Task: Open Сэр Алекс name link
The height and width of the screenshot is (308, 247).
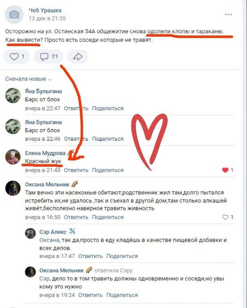Action: pos(53,232)
